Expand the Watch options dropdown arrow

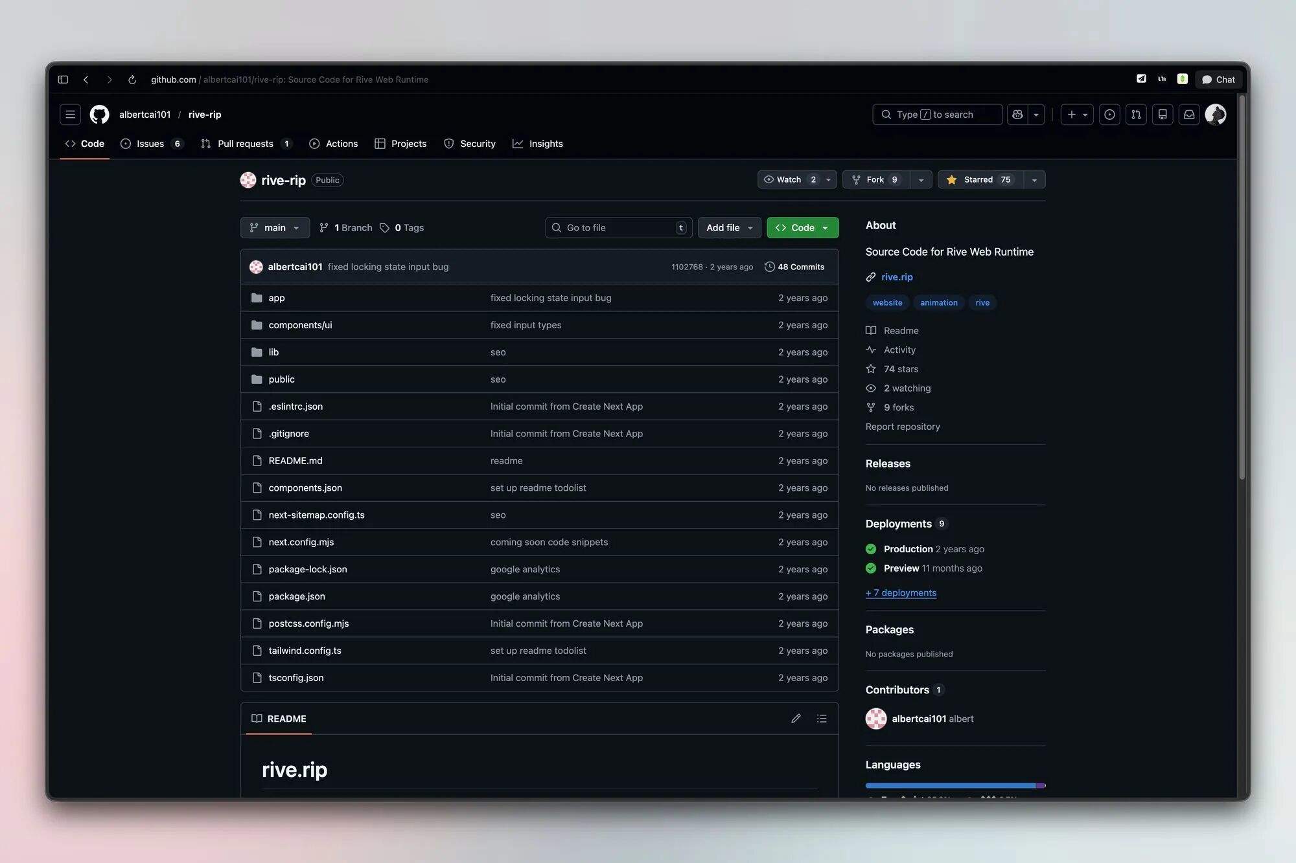(828, 179)
